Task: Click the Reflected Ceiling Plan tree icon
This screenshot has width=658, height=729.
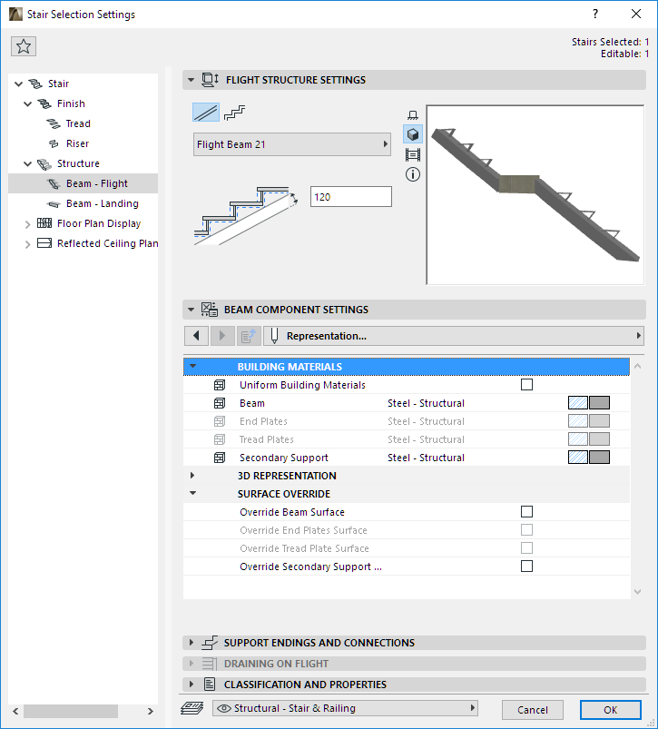Action: pos(44,243)
